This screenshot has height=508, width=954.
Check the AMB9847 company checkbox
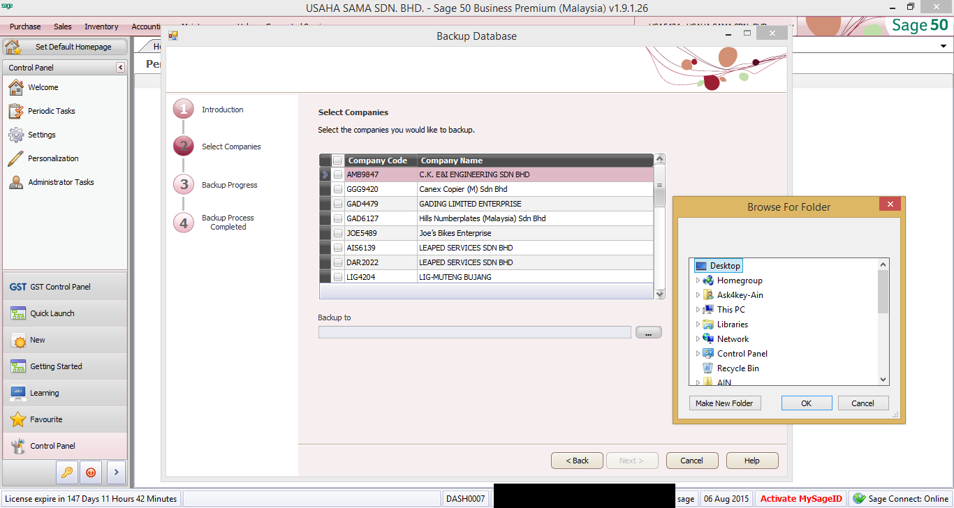(x=338, y=175)
